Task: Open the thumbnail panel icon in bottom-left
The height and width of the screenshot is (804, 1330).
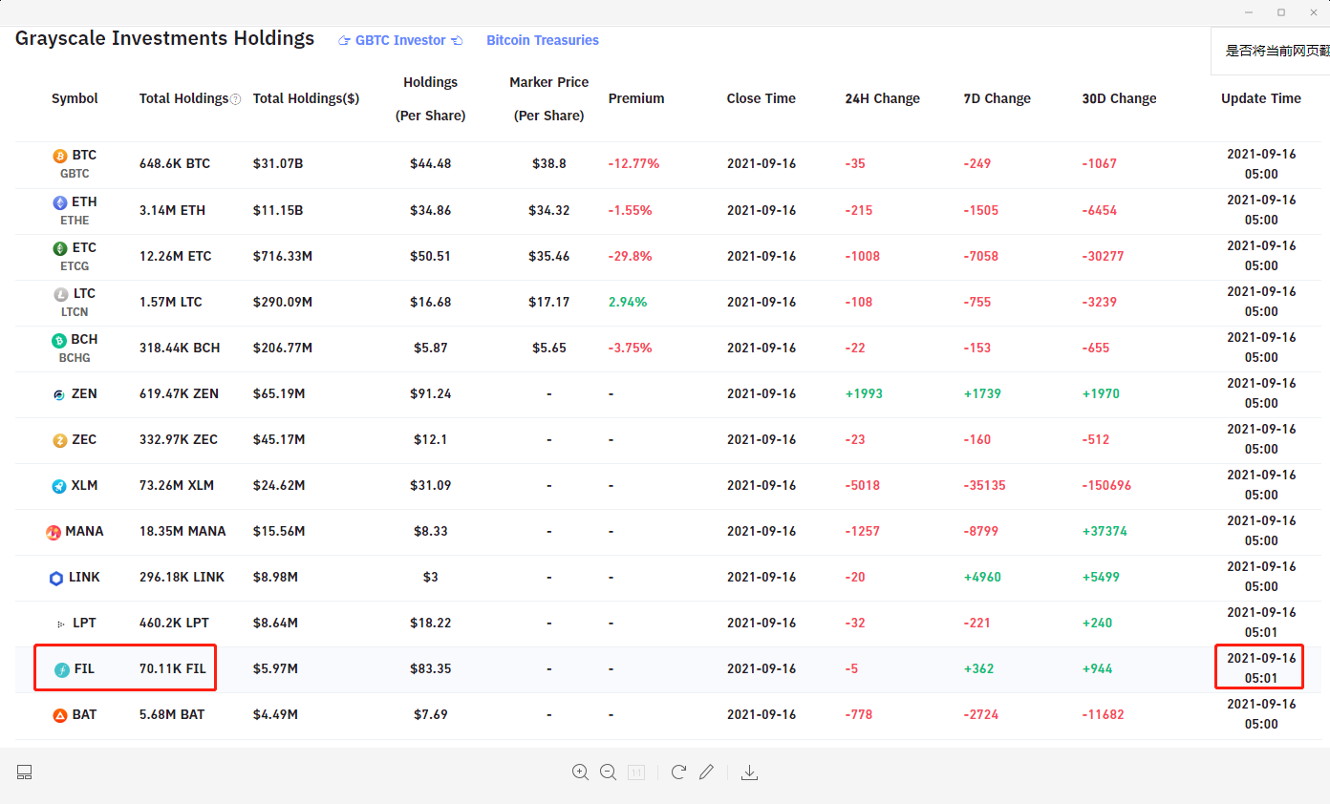Action: (25, 772)
